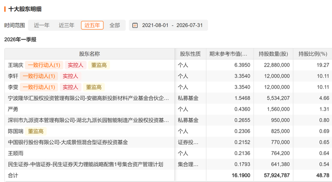This screenshot has width=332, height=182.
Task: Select shareholder 严勇 name
Action: tap(13, 109)
